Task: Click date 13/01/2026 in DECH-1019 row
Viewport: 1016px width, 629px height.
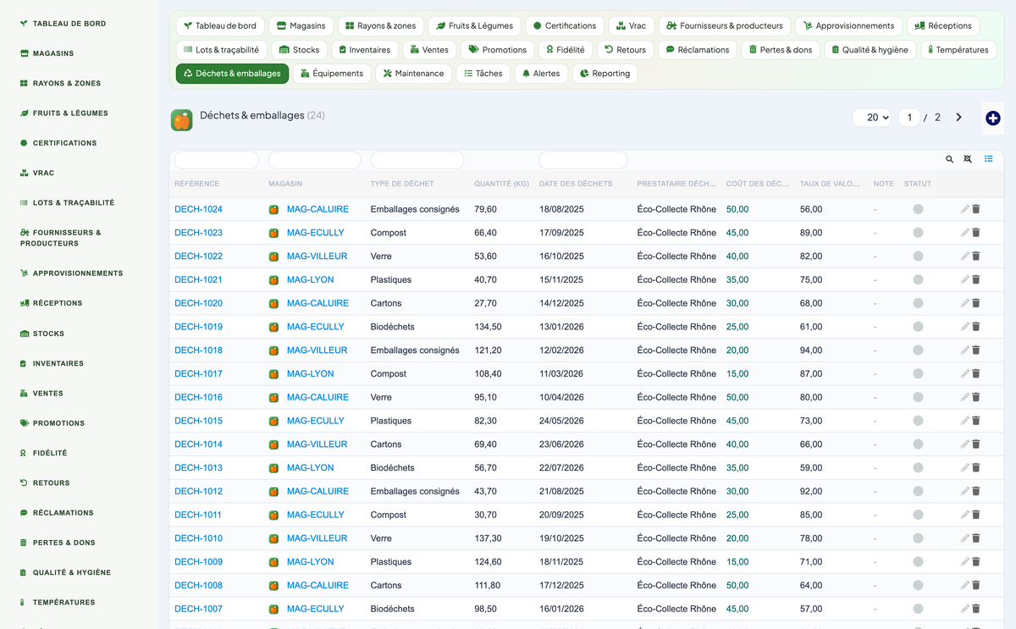Action: 561,327
